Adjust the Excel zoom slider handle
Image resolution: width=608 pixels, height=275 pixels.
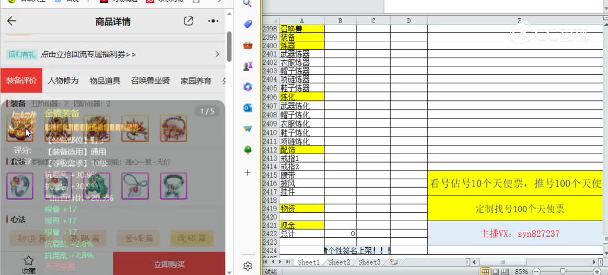pos(563,271)
